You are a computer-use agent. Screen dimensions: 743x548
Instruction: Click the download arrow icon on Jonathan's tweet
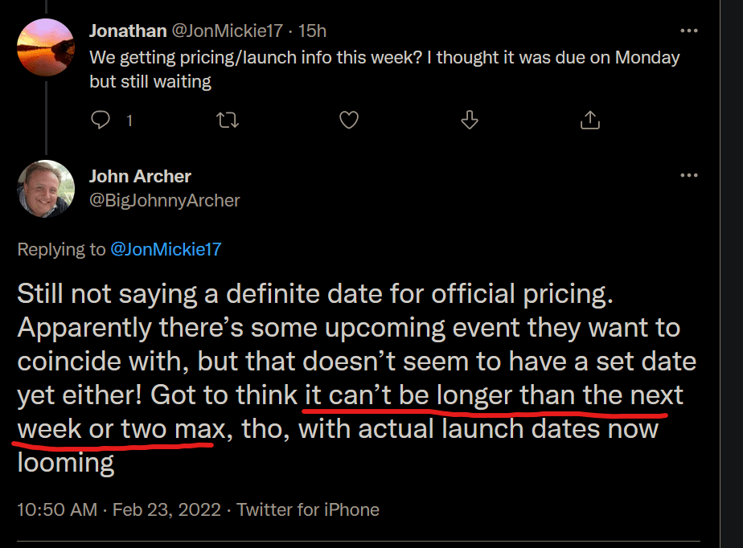click(470, 120)
